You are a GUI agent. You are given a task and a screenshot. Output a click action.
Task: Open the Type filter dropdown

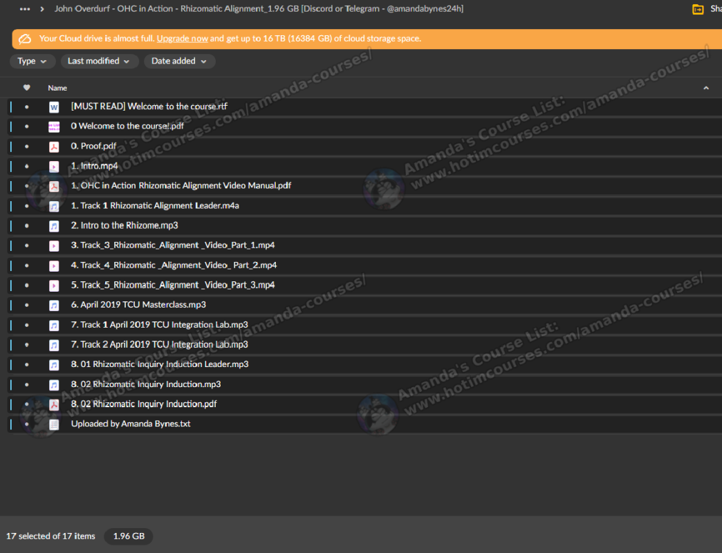point(33,62)
